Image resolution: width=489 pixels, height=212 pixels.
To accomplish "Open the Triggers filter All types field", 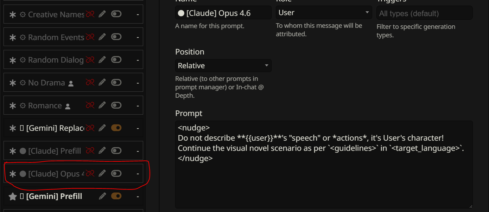I will point(424,14).
